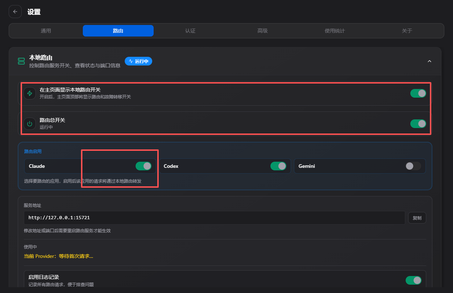The image size is (453, 293).
Task: Click the service address input field
Action: [x=214, y=218]
